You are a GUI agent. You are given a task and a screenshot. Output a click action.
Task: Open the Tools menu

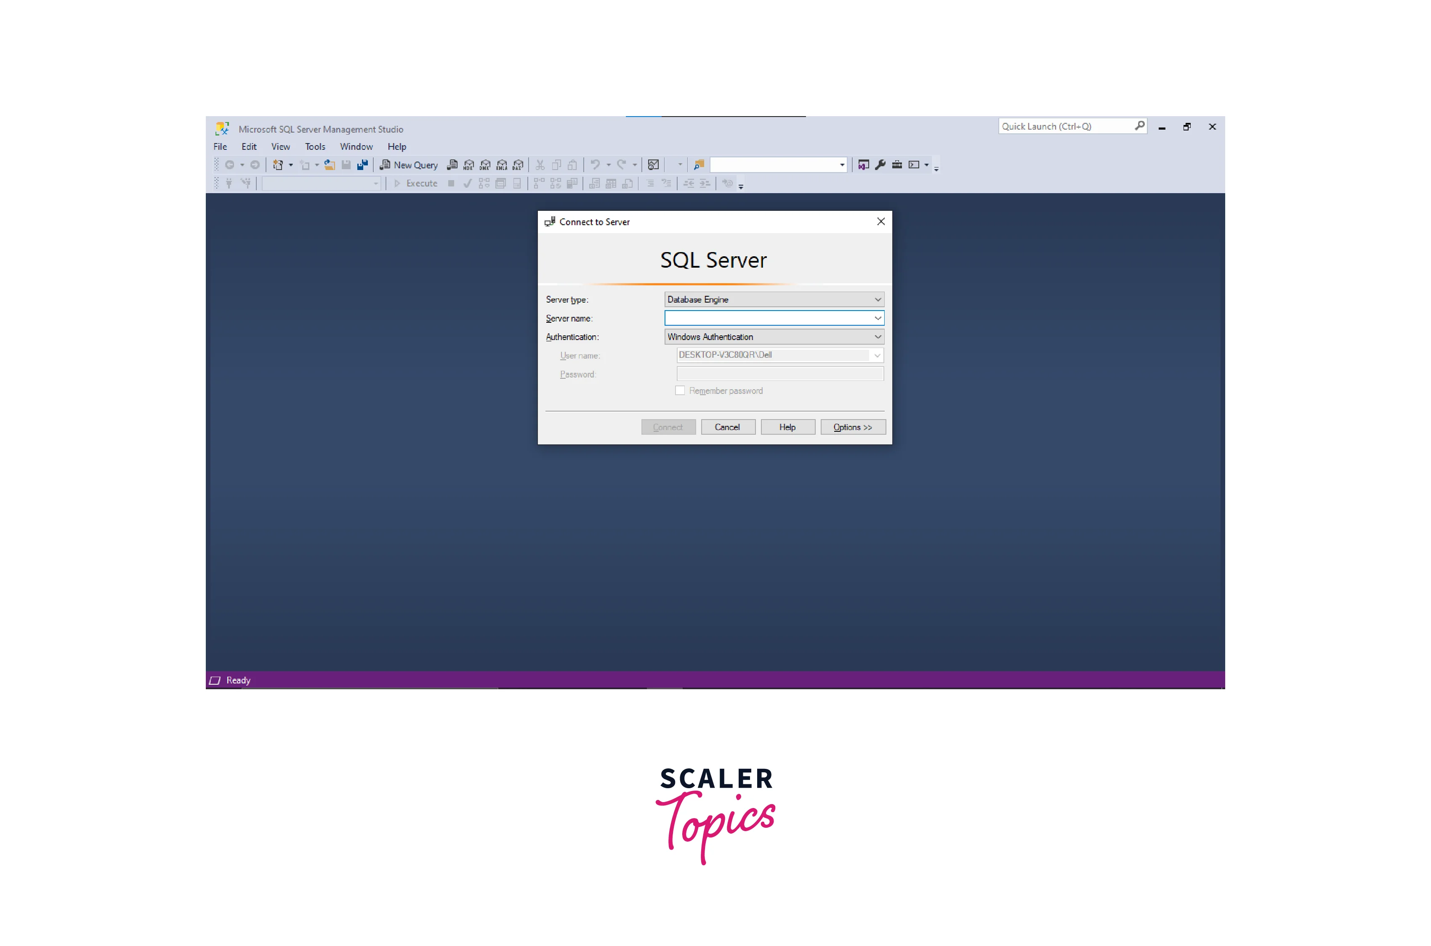pos(314,146)
